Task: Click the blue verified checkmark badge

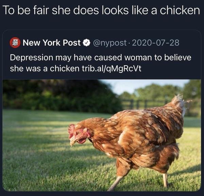Action: [x=87, y=43]
